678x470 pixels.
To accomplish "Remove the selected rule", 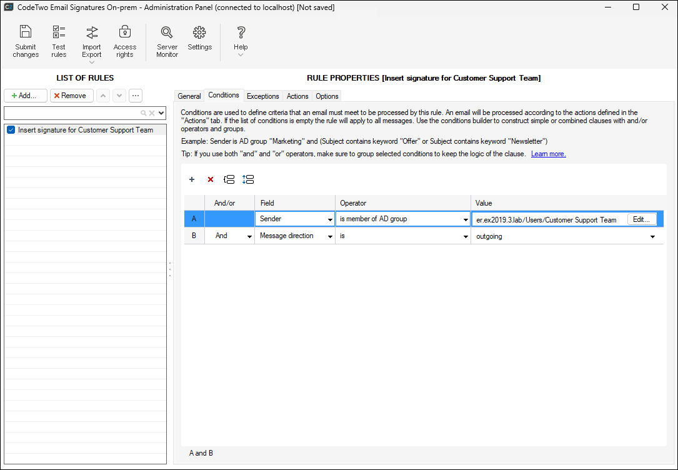I will pyautogui.click(x=71, y=95).
